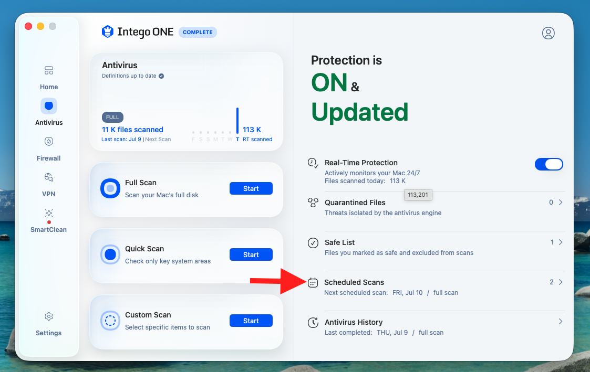Viewport: 590px width, 372px height.
Task: Click 'Check only key system areas' description
Action: (x=168, y=261)
